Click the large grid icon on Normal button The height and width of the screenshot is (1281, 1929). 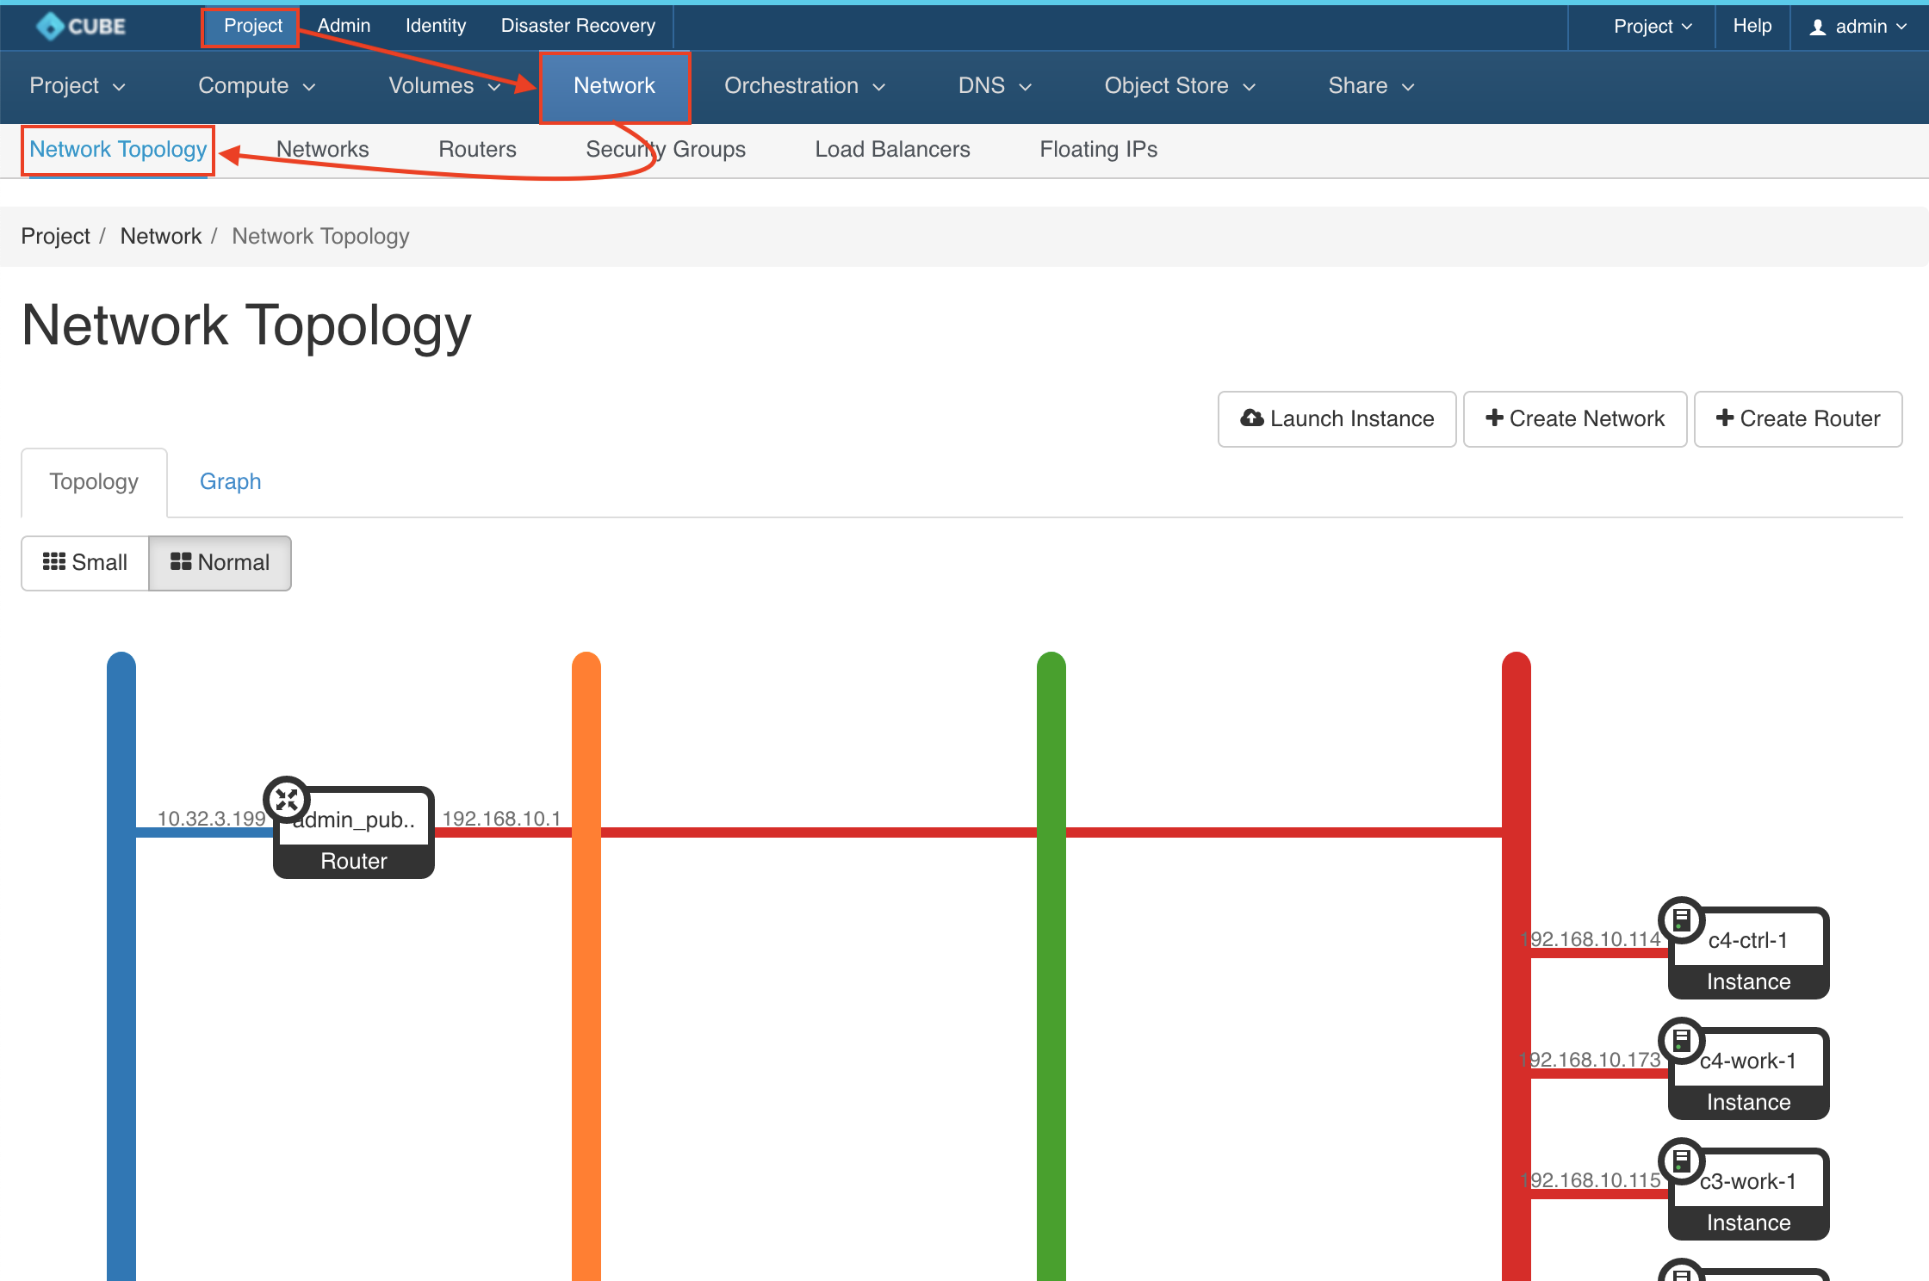coord(181,562)
